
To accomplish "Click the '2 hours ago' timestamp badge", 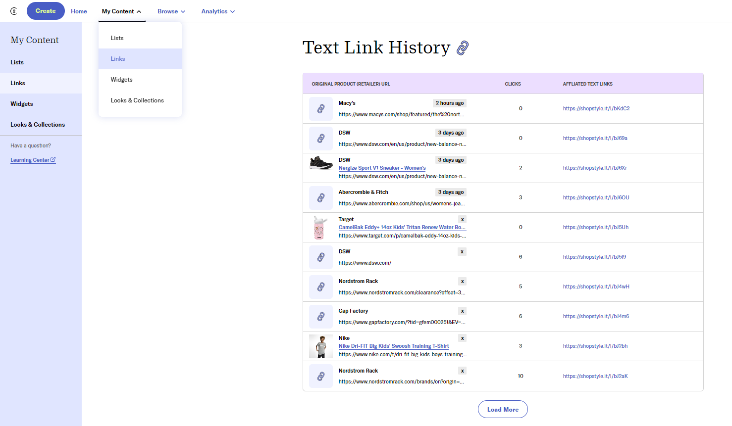I will click(x=450, y=103).
